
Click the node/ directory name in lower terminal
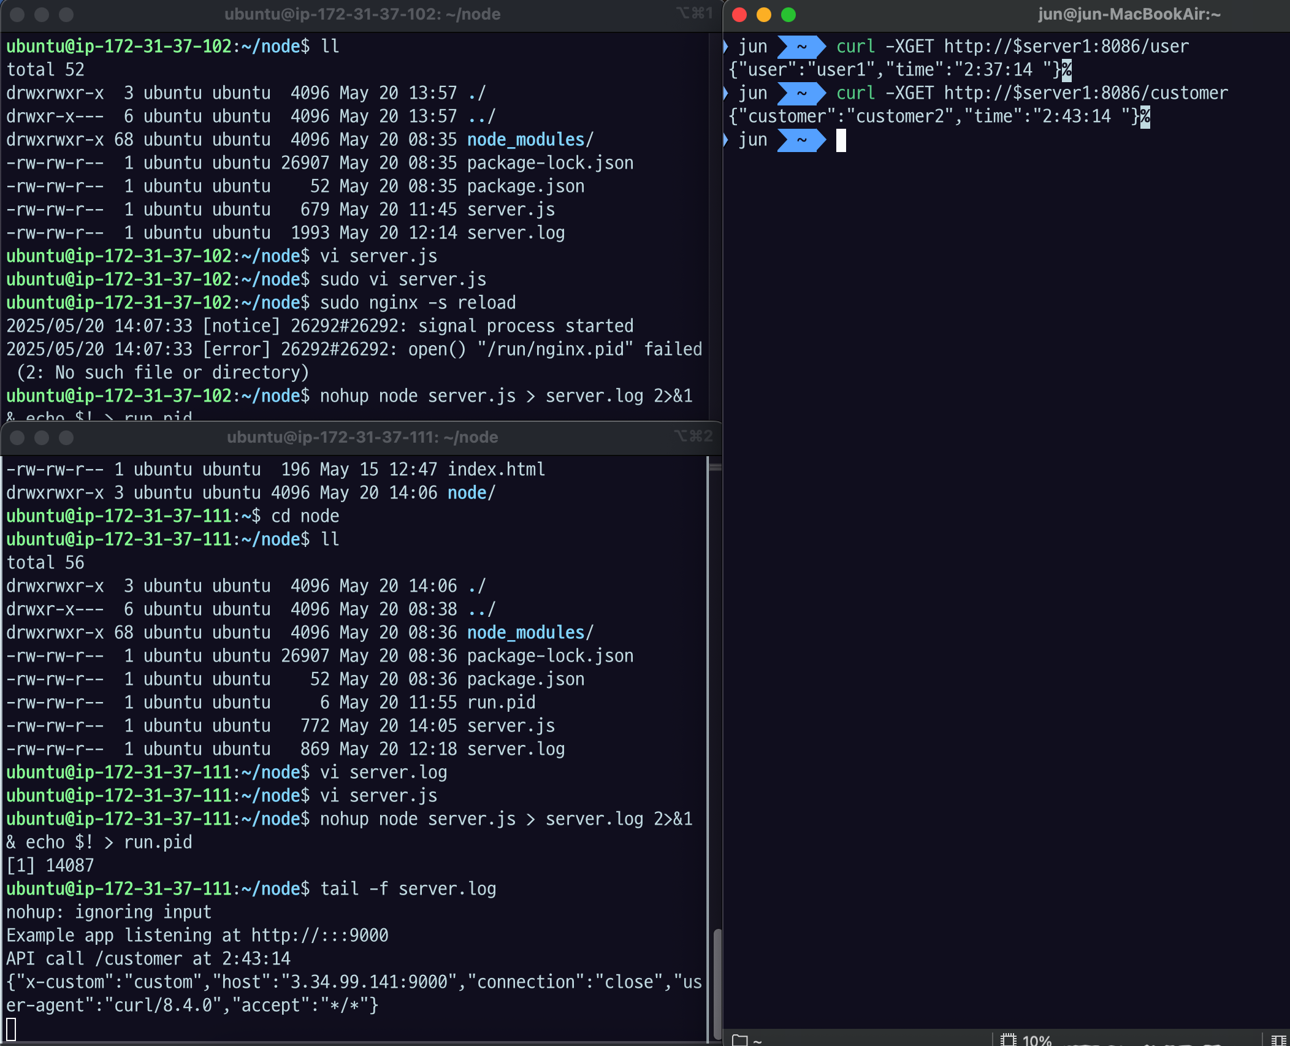[x=471, y=493]
